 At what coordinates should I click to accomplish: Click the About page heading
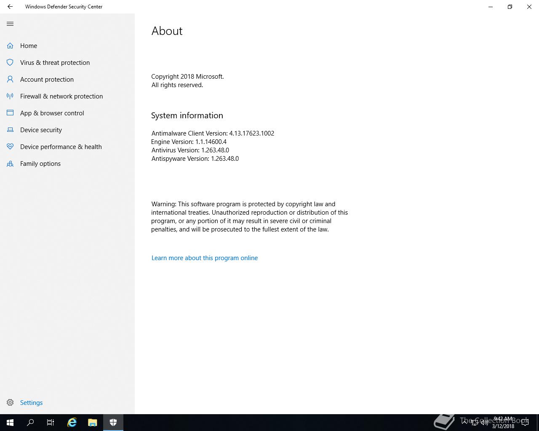pos(167,31)
